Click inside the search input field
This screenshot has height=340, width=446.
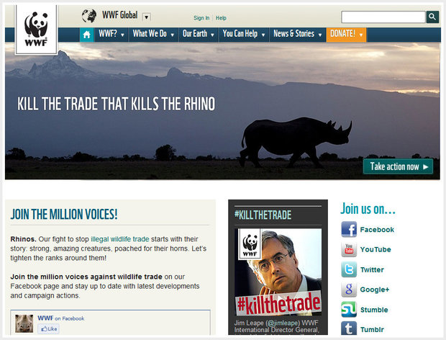383,17
